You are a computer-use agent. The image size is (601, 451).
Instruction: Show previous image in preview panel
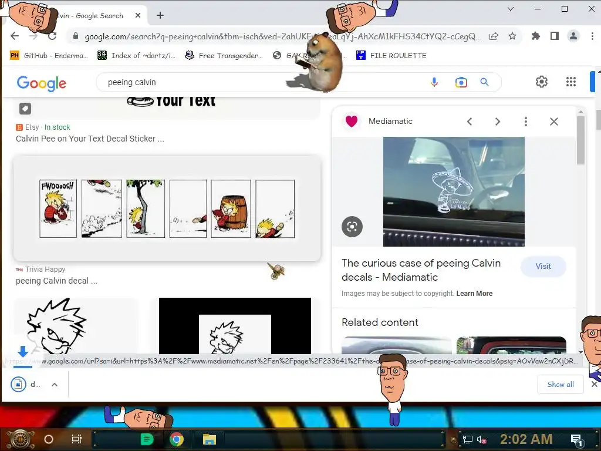(x=470, y=122)
